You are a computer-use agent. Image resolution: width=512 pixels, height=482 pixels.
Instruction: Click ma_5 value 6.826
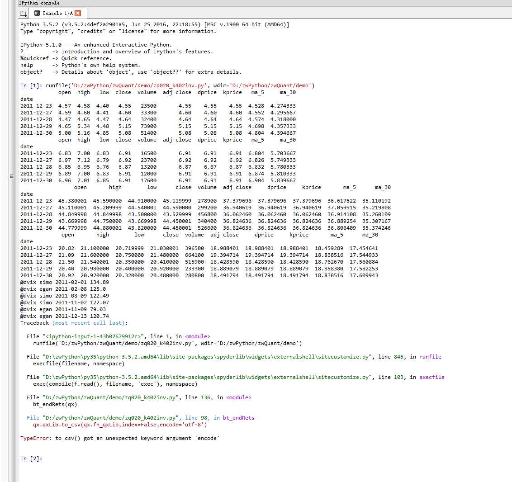pos(256,160)
